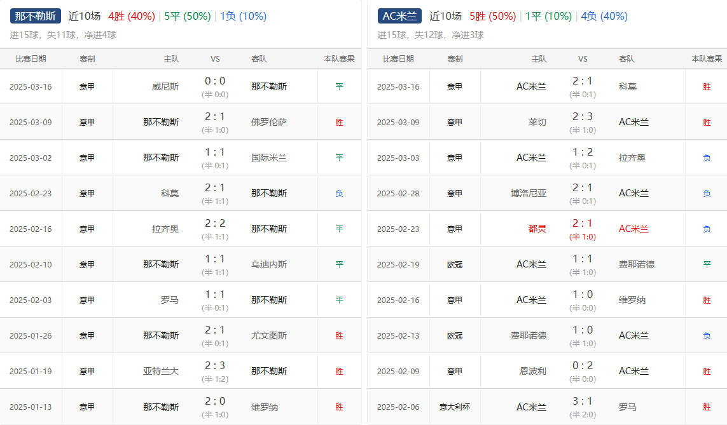Click the 进15球，失11球，净进4球 summary
Image resolution: width=727 pixels, height=425 pixels.
pos(63,35)
